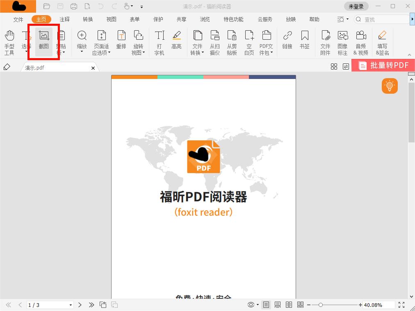Viewport: 415px width, 311px height.
Task: Switch to the 注释 ribbon tab
Action: [x=64, y=19]
